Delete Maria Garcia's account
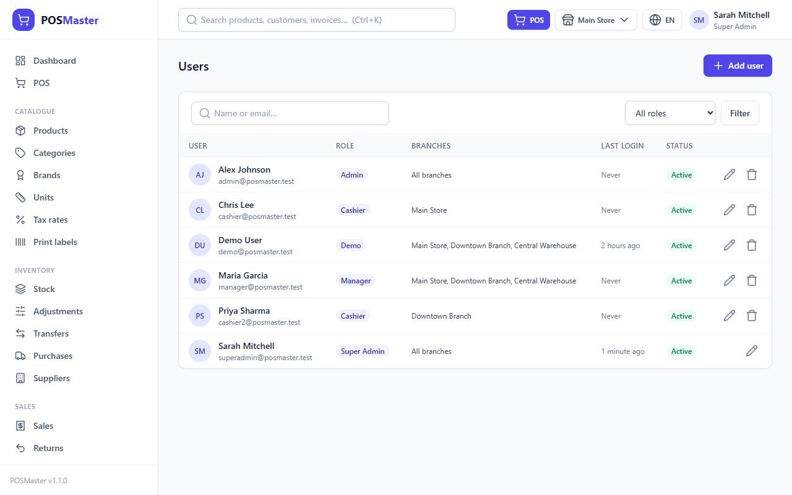 752,280
